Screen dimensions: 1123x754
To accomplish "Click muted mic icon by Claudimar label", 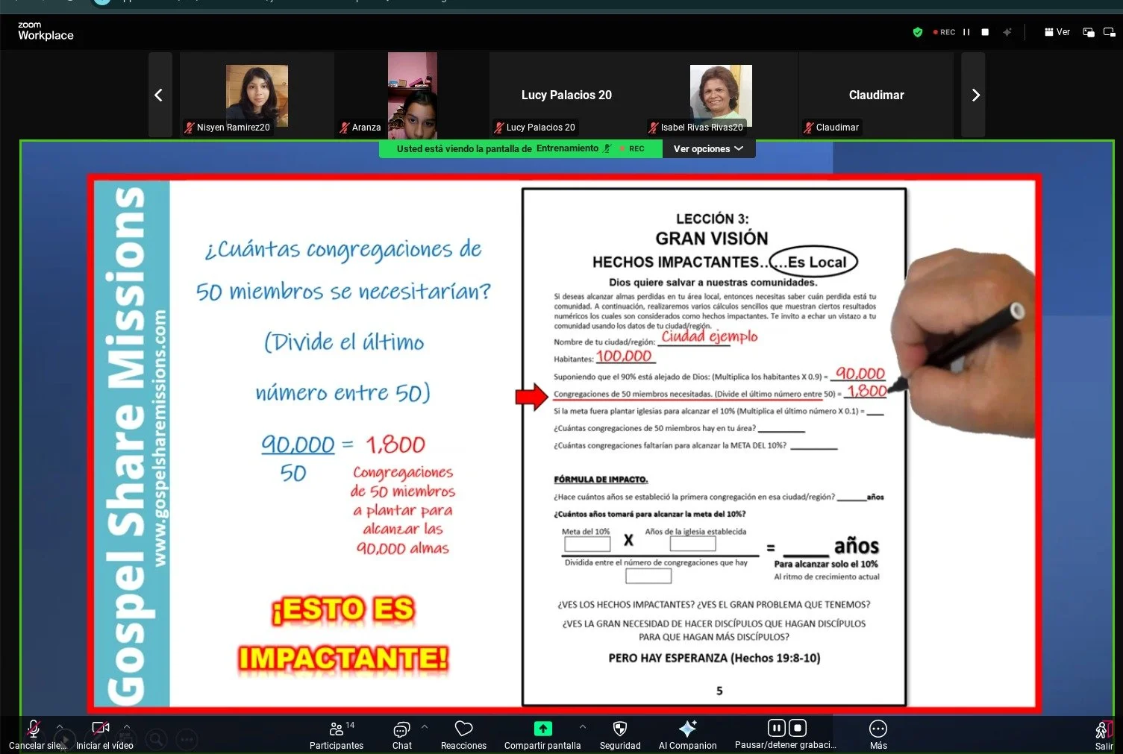I will point(809,128).
